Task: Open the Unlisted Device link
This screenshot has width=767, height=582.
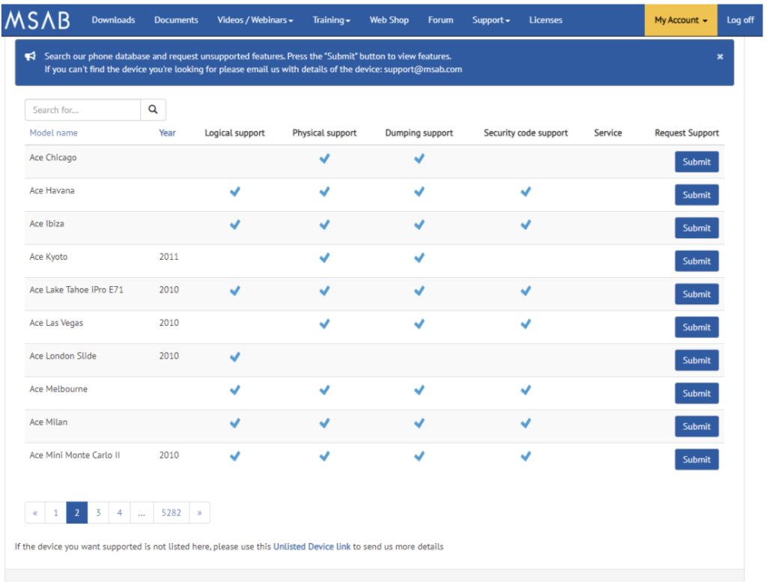Action: (x=312, y=546)
